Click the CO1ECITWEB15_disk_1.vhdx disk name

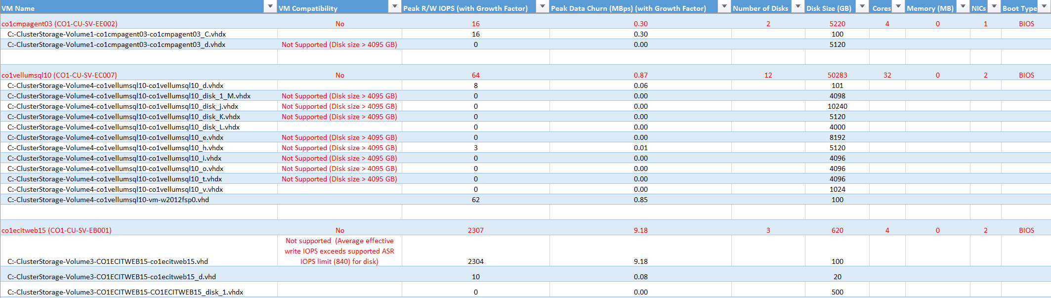pyautogui.click(x=126, y=292)
